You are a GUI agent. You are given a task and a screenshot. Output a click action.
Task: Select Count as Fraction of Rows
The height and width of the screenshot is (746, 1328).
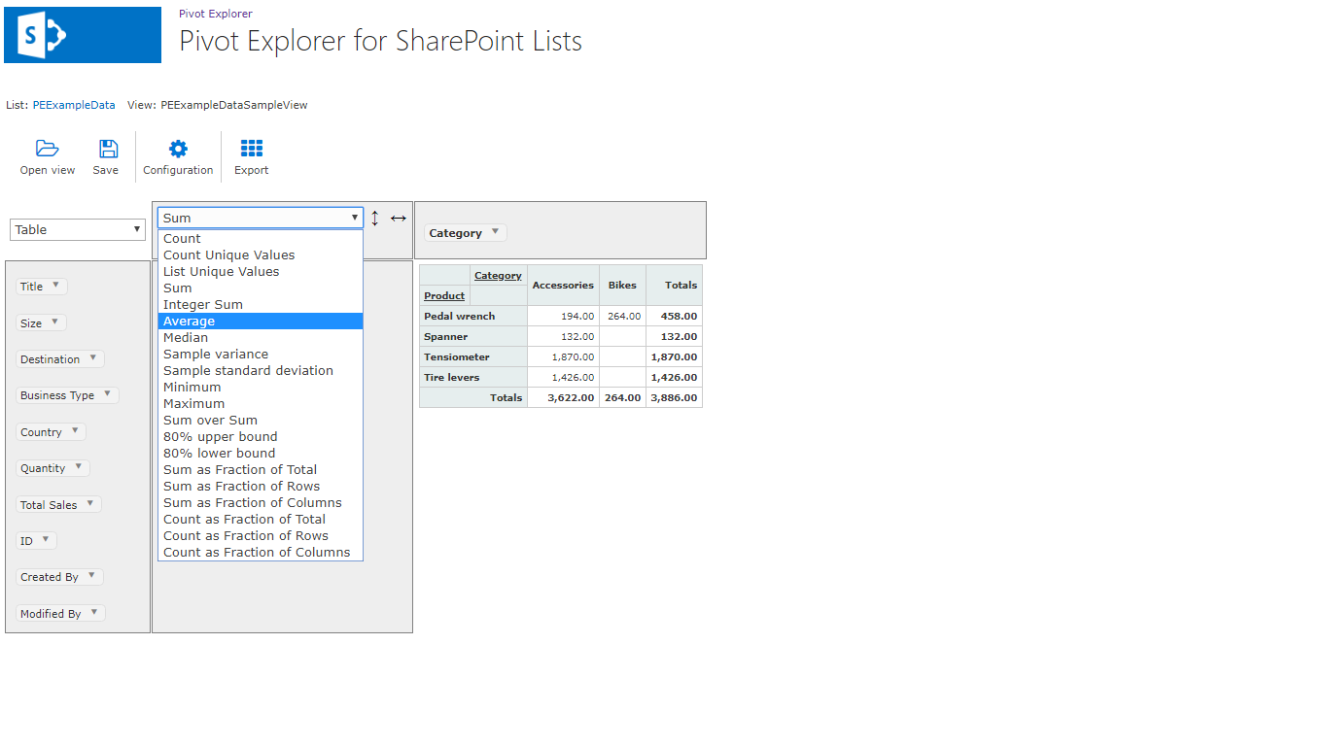coord(261,536)
